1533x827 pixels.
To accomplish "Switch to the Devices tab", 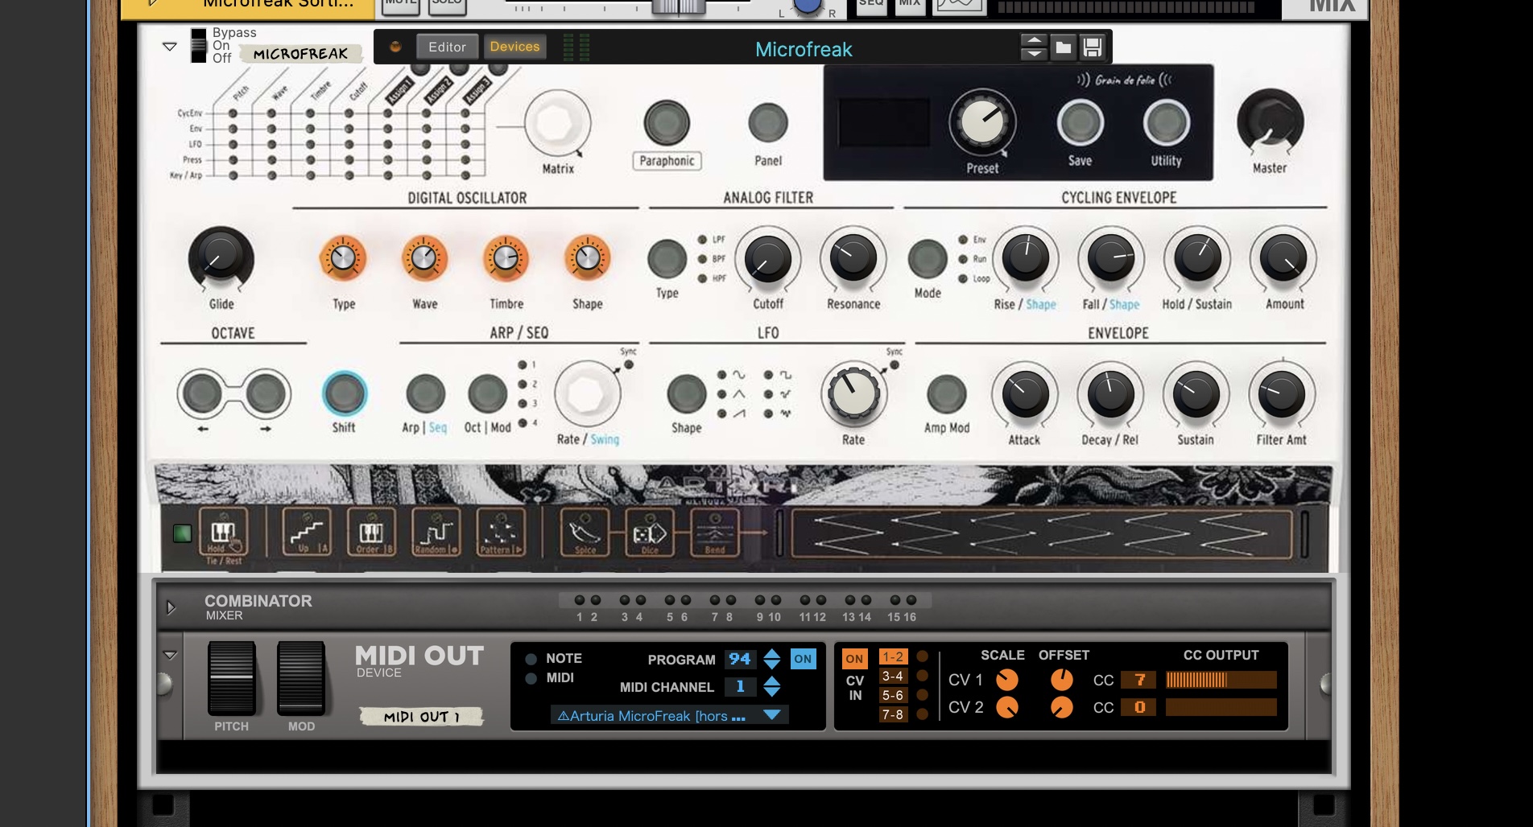I will point(514,47).
